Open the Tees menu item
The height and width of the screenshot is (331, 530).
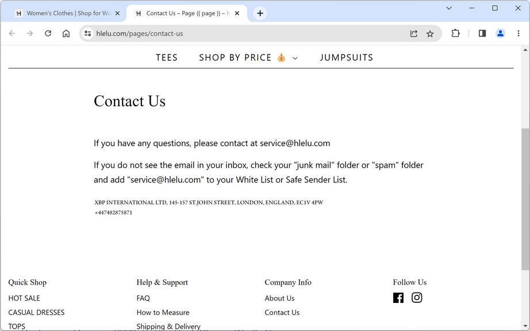tap(167, 57)
